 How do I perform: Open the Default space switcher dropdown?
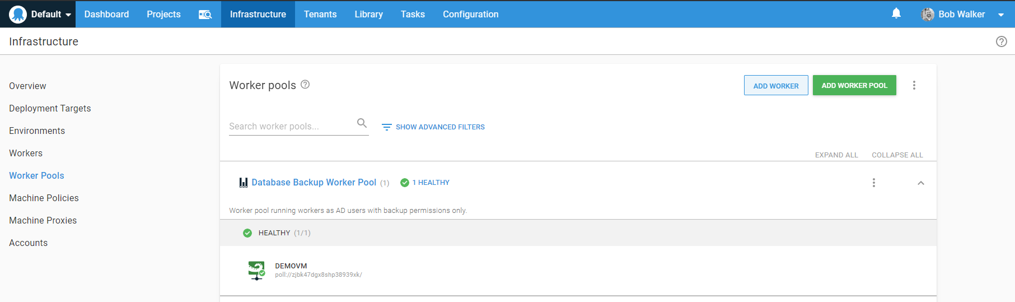click(x=50, y=15)
